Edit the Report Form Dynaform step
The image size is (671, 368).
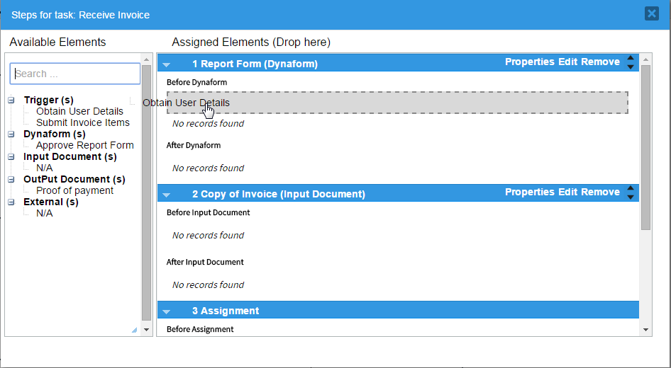tap(567, 62)
